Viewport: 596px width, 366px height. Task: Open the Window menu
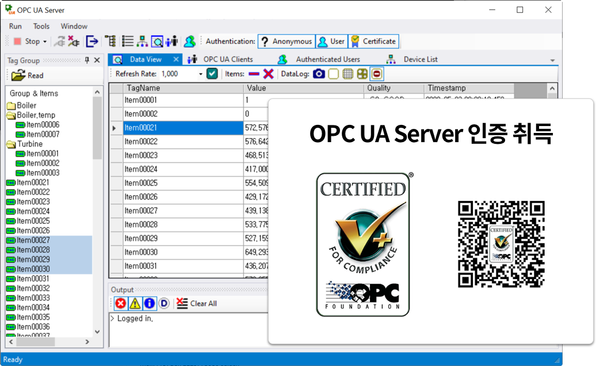tap(74, 26)
